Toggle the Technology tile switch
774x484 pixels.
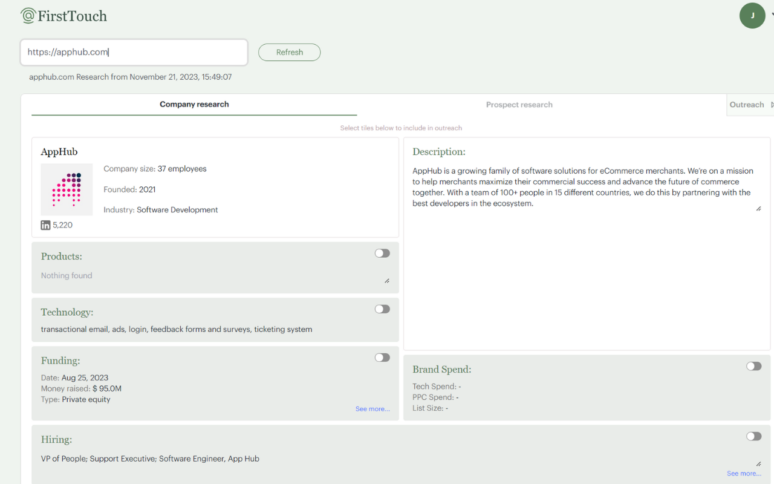coord(382,309)
